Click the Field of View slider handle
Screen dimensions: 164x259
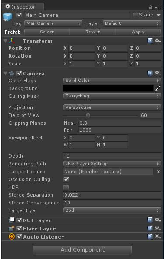point(88,116)
